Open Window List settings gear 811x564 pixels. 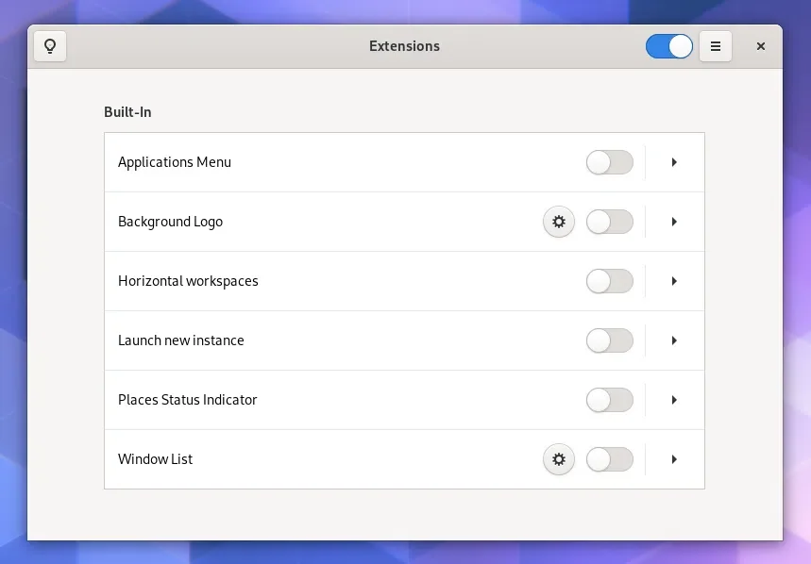click(559, 459)
